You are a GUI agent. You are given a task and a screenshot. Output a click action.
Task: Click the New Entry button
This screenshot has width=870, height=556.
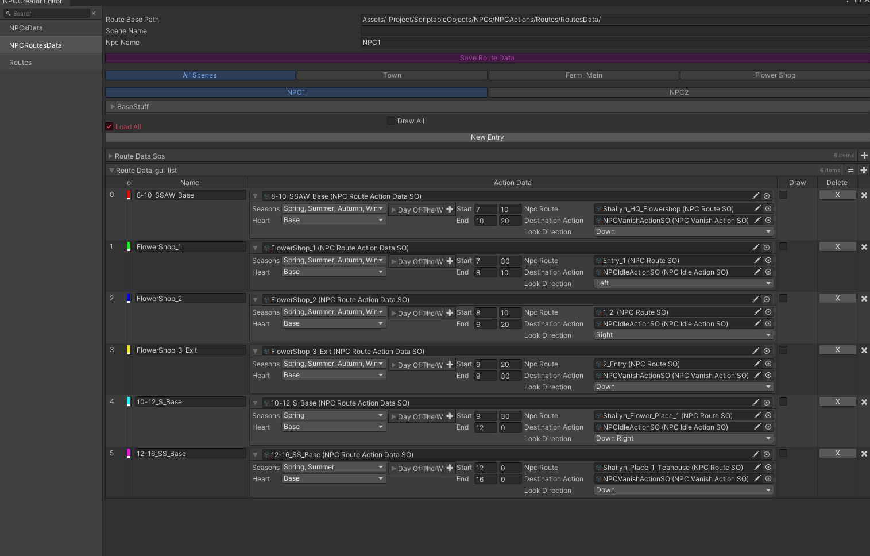(x=487, y=137)
